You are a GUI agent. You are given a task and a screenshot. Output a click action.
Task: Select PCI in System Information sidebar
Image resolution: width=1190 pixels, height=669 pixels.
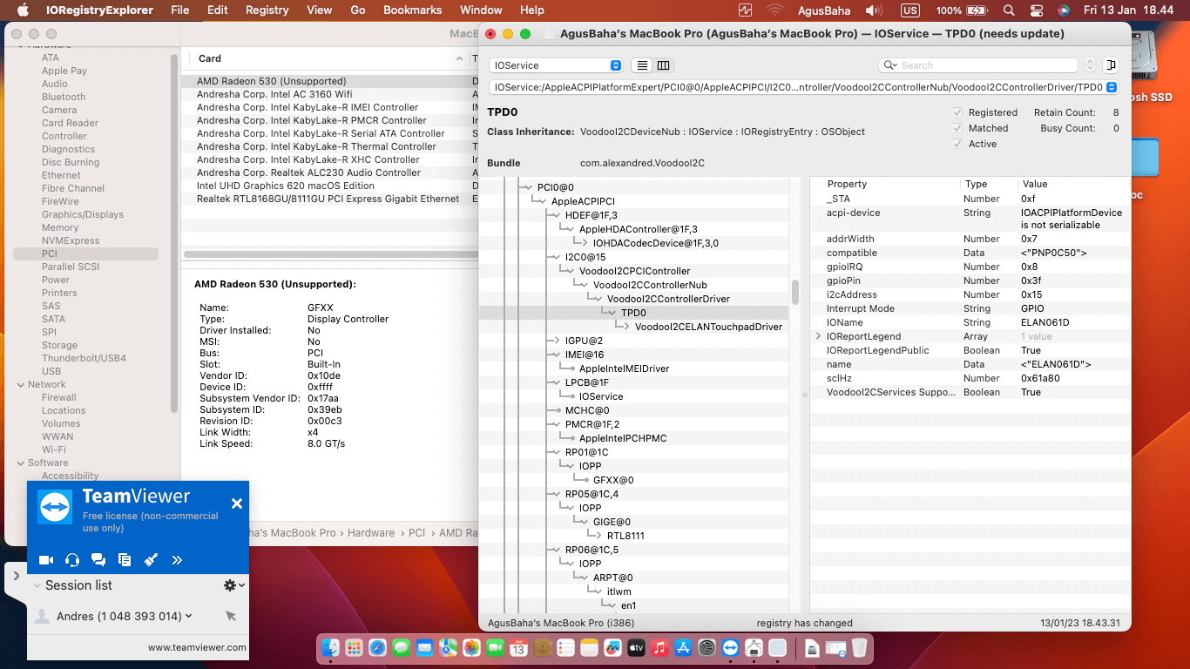coord(86,253)
